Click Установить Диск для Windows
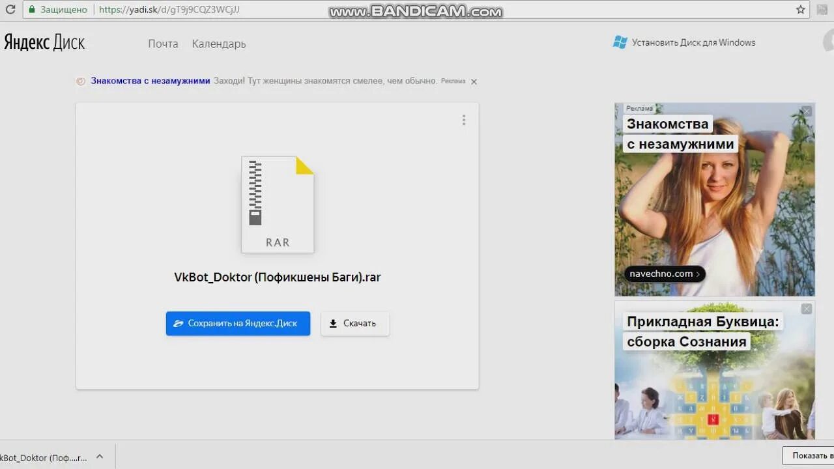The width and height of the screenshot is (834, 469). [x=693, y=42]
